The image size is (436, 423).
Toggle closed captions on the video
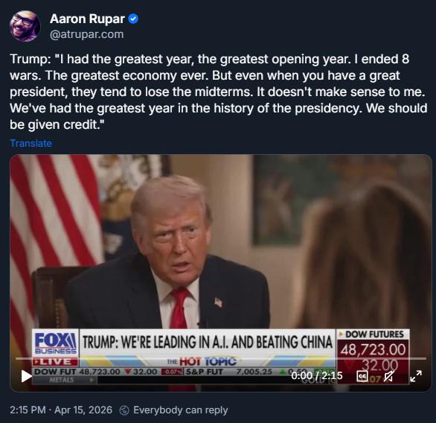[x=362, y=376]
